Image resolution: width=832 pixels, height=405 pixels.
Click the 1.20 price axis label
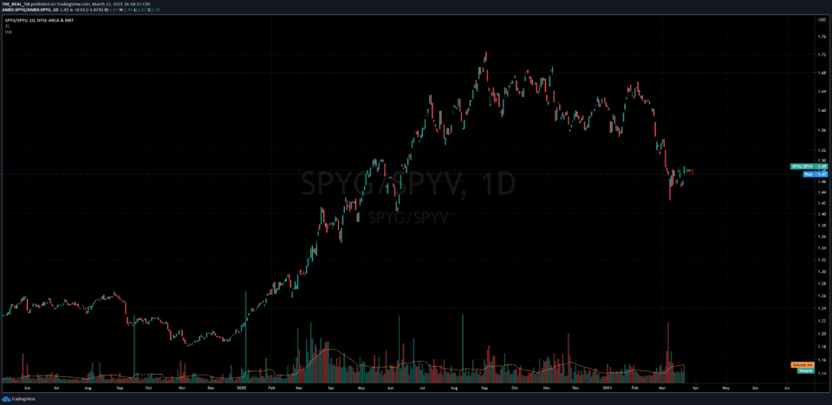[x=822, y=334]
